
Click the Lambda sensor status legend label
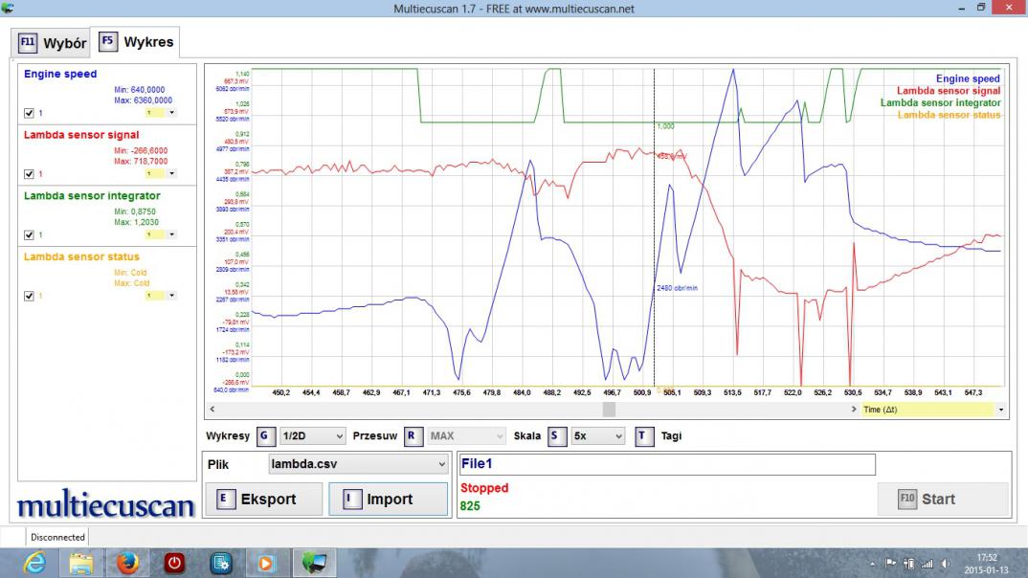click(949, 115)
